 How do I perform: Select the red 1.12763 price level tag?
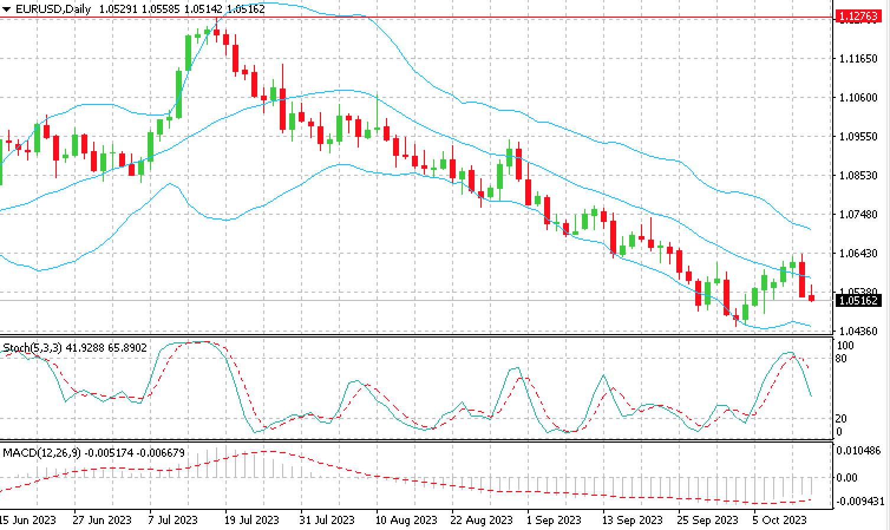(x=858, y=17)
